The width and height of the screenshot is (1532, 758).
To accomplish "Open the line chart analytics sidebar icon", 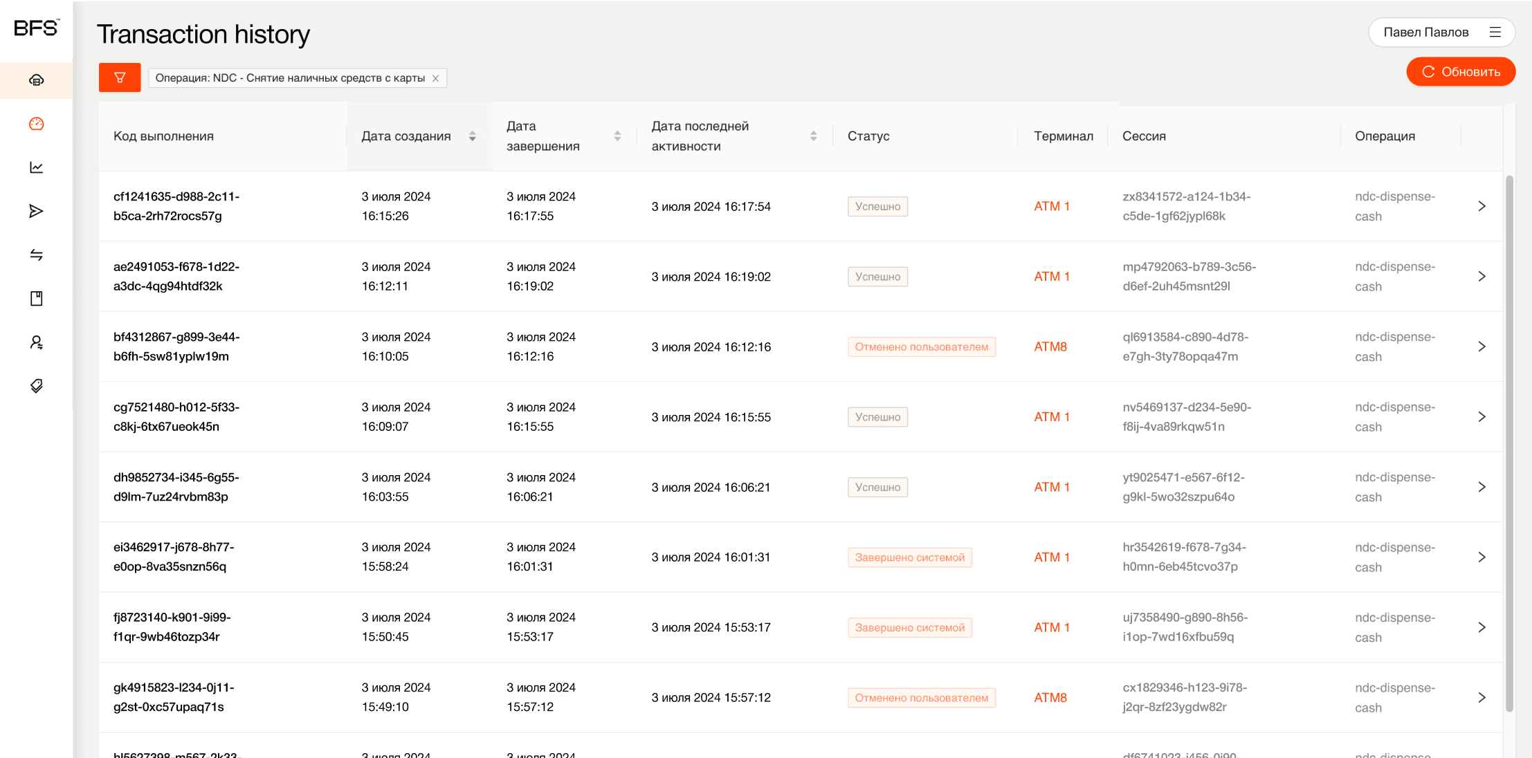I will coord(37,167).
